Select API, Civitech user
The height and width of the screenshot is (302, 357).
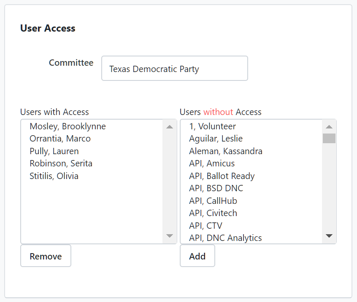click(x=213, y=213)
